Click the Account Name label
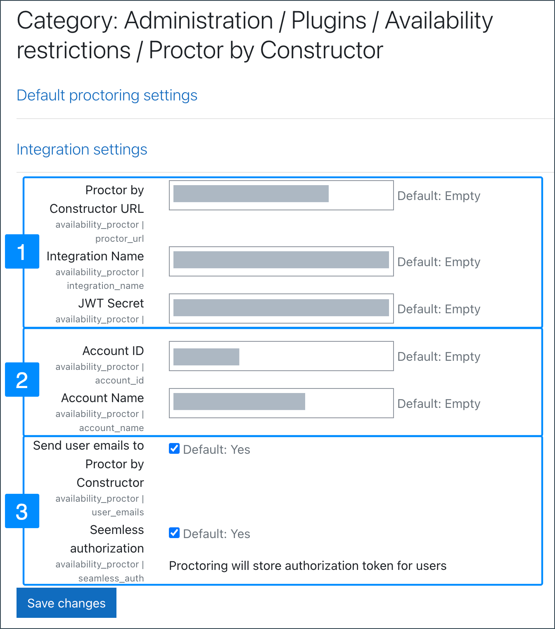The height and width of the screenshot is (629, 555). tap(102, 398)
